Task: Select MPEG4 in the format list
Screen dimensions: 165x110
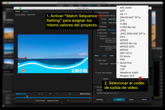Action: [x=124, y=50]
